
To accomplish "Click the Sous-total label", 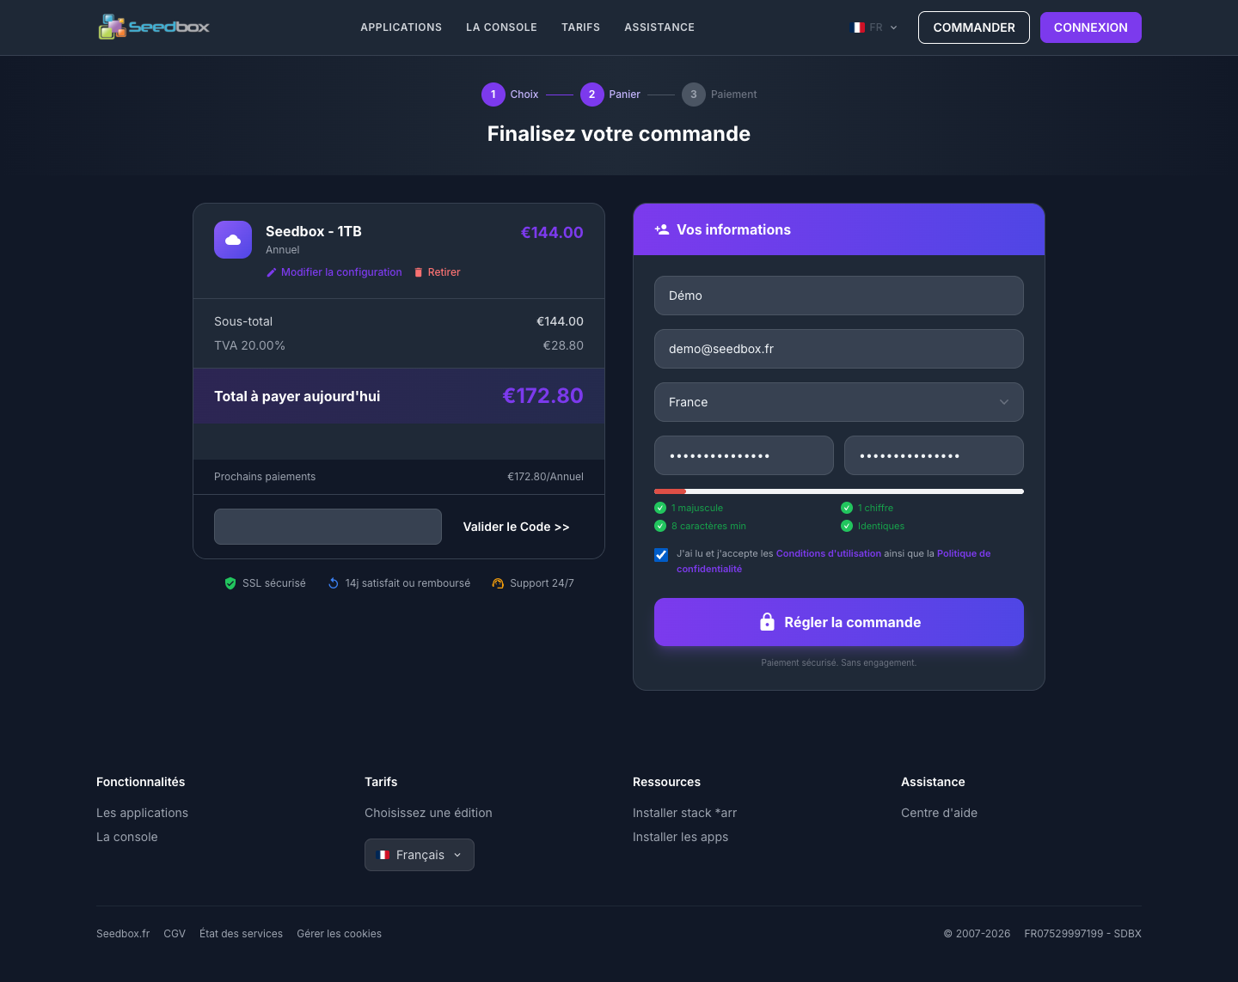I will coord(243,321).
